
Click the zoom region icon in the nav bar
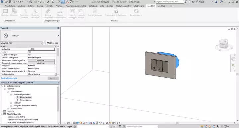pyautogui.click(x=233, y=65)
